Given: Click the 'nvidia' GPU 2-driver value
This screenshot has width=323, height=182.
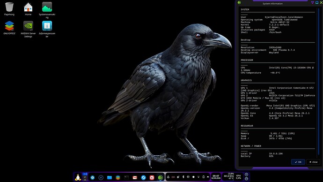Looking at the screenshot, I should tap(273, 100).
